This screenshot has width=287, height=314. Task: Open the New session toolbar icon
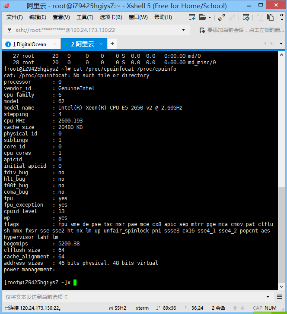coord(192,17)
